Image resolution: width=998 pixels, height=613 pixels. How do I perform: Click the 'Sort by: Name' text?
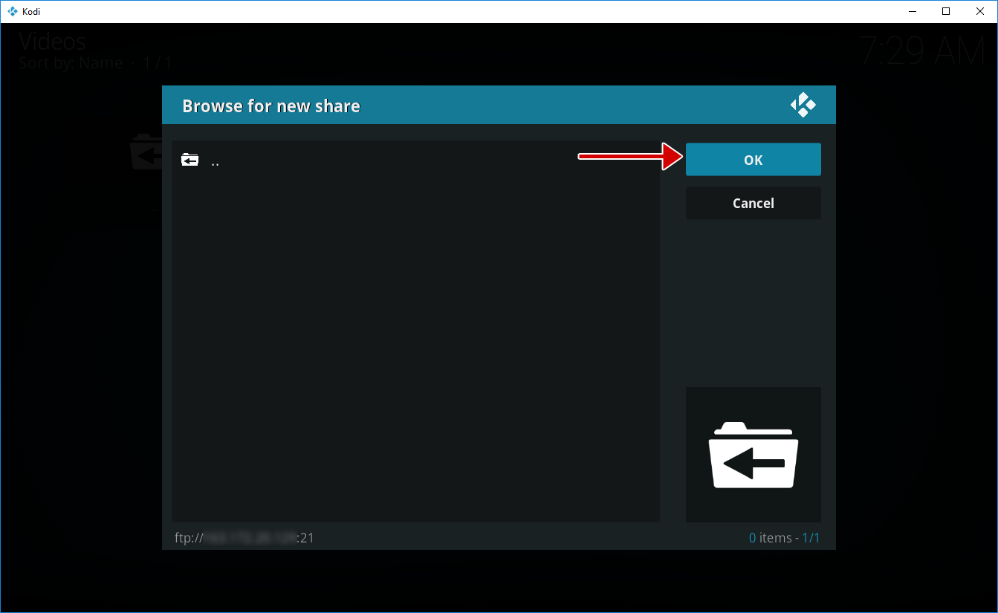(x=71, y=63)
